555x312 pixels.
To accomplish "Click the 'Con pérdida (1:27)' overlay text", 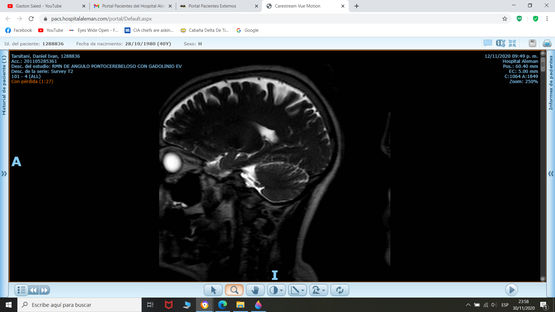I will pyautogui.click(x=32, y=81).
